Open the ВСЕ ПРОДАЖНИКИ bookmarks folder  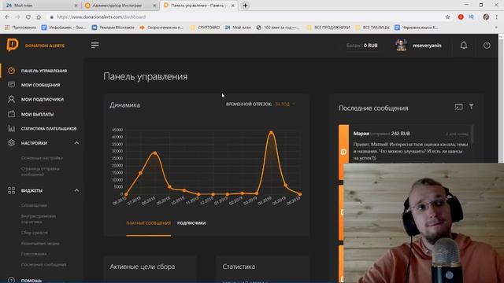pyautogui.click(x=328, y=28)
